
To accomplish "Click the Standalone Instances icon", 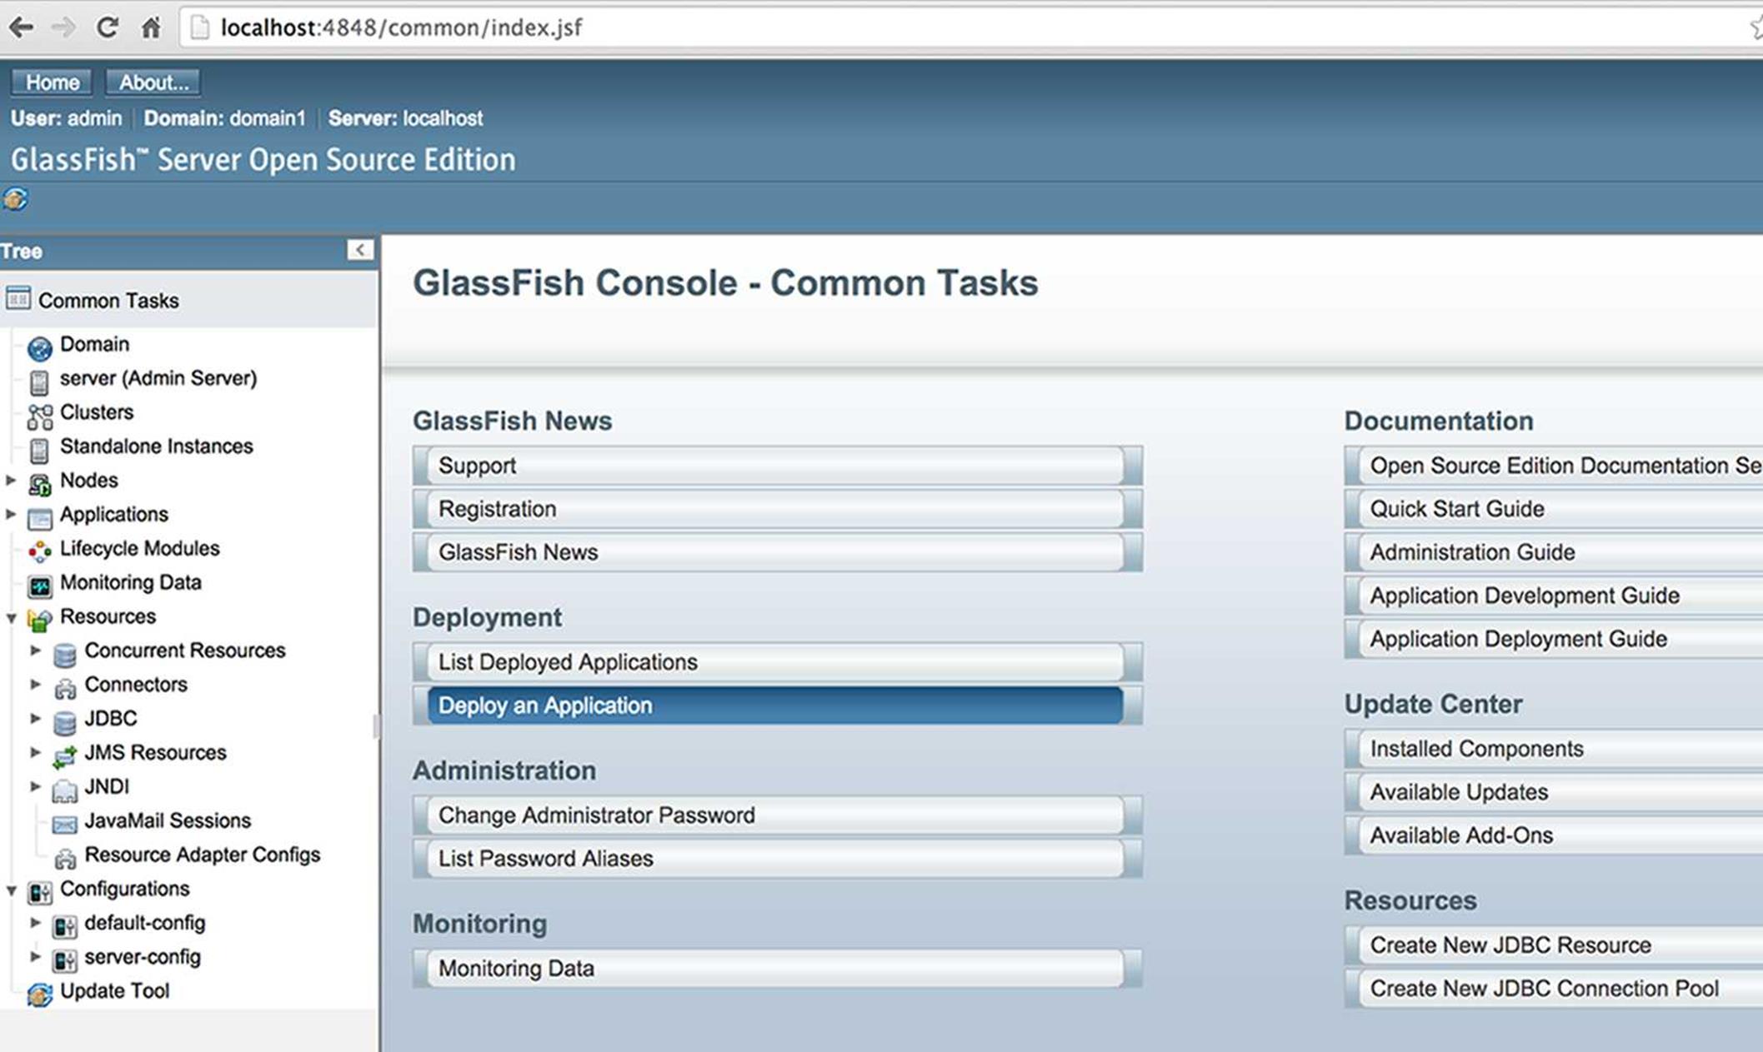I will click(x=39, y=449).
